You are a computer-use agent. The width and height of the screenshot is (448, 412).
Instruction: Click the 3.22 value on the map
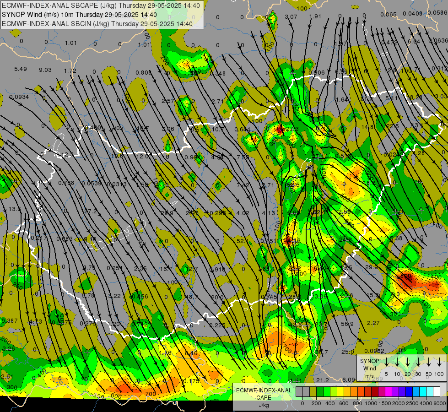click(x=114, y=296)
